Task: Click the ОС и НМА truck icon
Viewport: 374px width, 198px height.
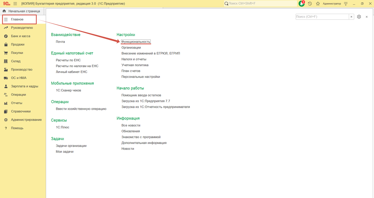Action: [6, 78]
